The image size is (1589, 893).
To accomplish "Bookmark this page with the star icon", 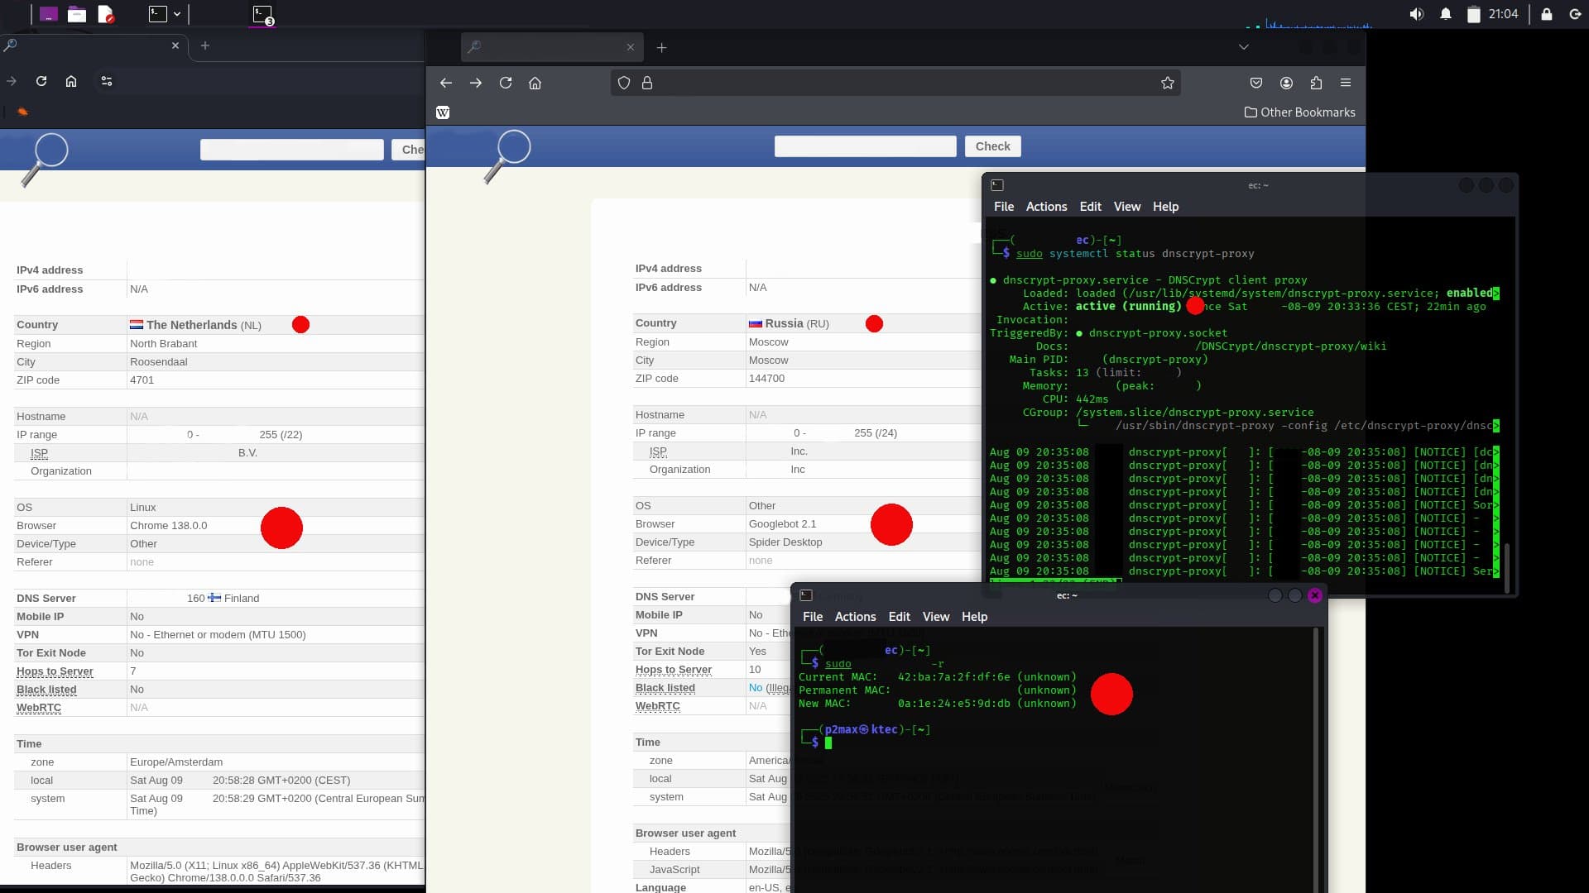I will 1168,83.
